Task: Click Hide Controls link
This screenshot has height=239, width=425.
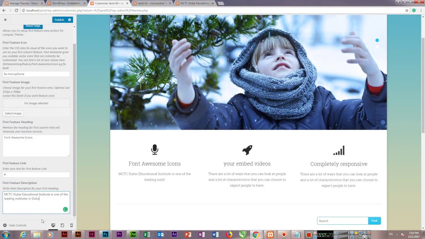Action: 18,225
